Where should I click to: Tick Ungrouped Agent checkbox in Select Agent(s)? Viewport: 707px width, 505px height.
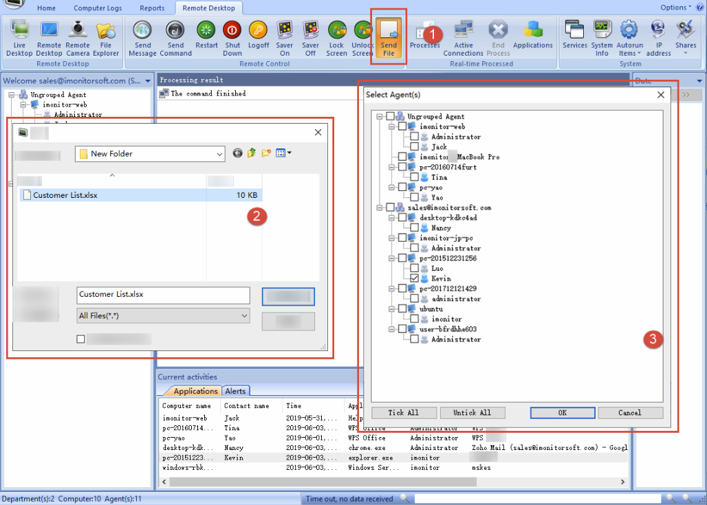pyautogui.click(x=391, y=116)
